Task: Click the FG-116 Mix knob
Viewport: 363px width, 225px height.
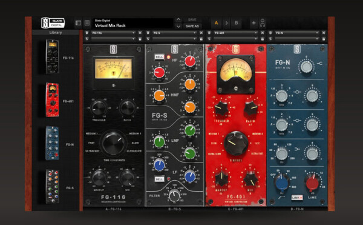Action: [128, 178]
